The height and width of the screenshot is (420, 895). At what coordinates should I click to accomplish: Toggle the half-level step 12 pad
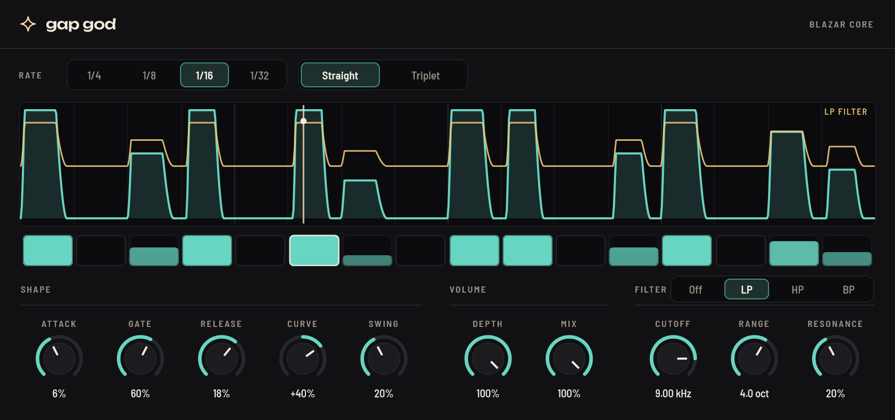coord(634,251)
